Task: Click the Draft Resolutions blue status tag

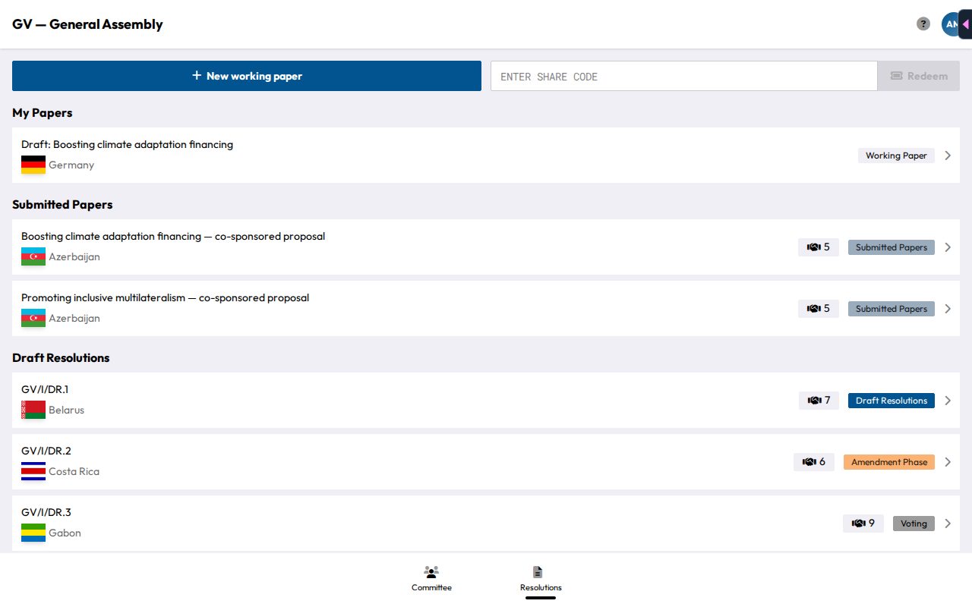Action: tap(892, 401)
